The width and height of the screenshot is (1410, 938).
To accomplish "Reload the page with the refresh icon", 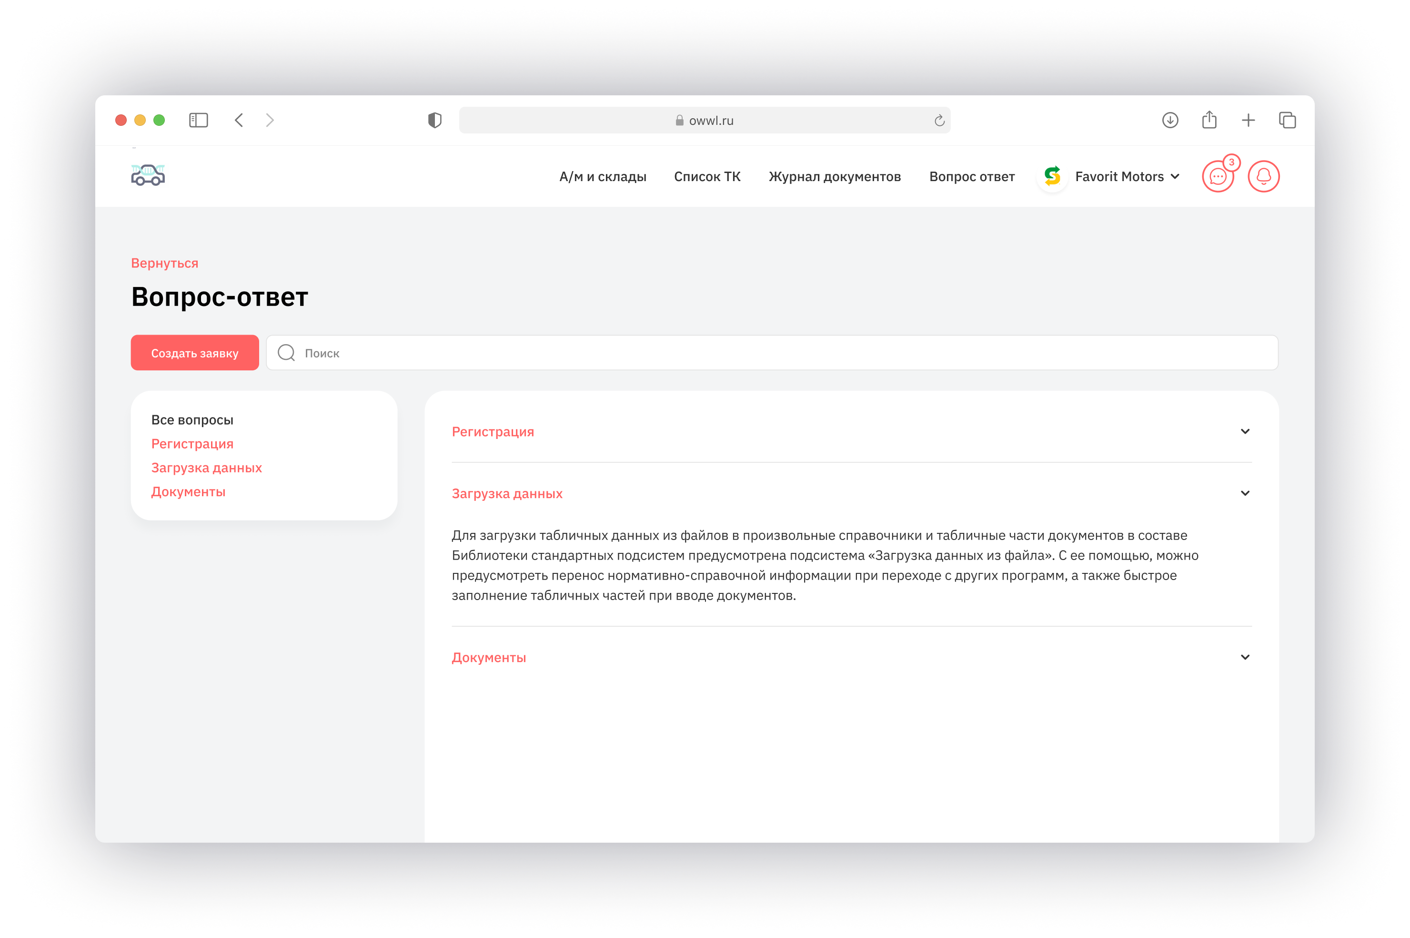I will tap(939, 120).
